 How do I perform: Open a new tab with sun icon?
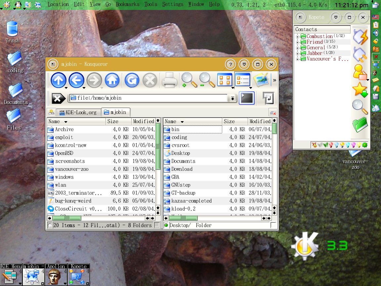pos(51,112)
